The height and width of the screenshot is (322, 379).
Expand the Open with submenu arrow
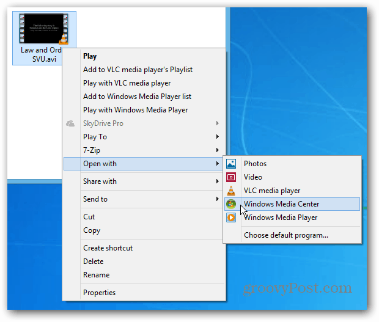218,164
